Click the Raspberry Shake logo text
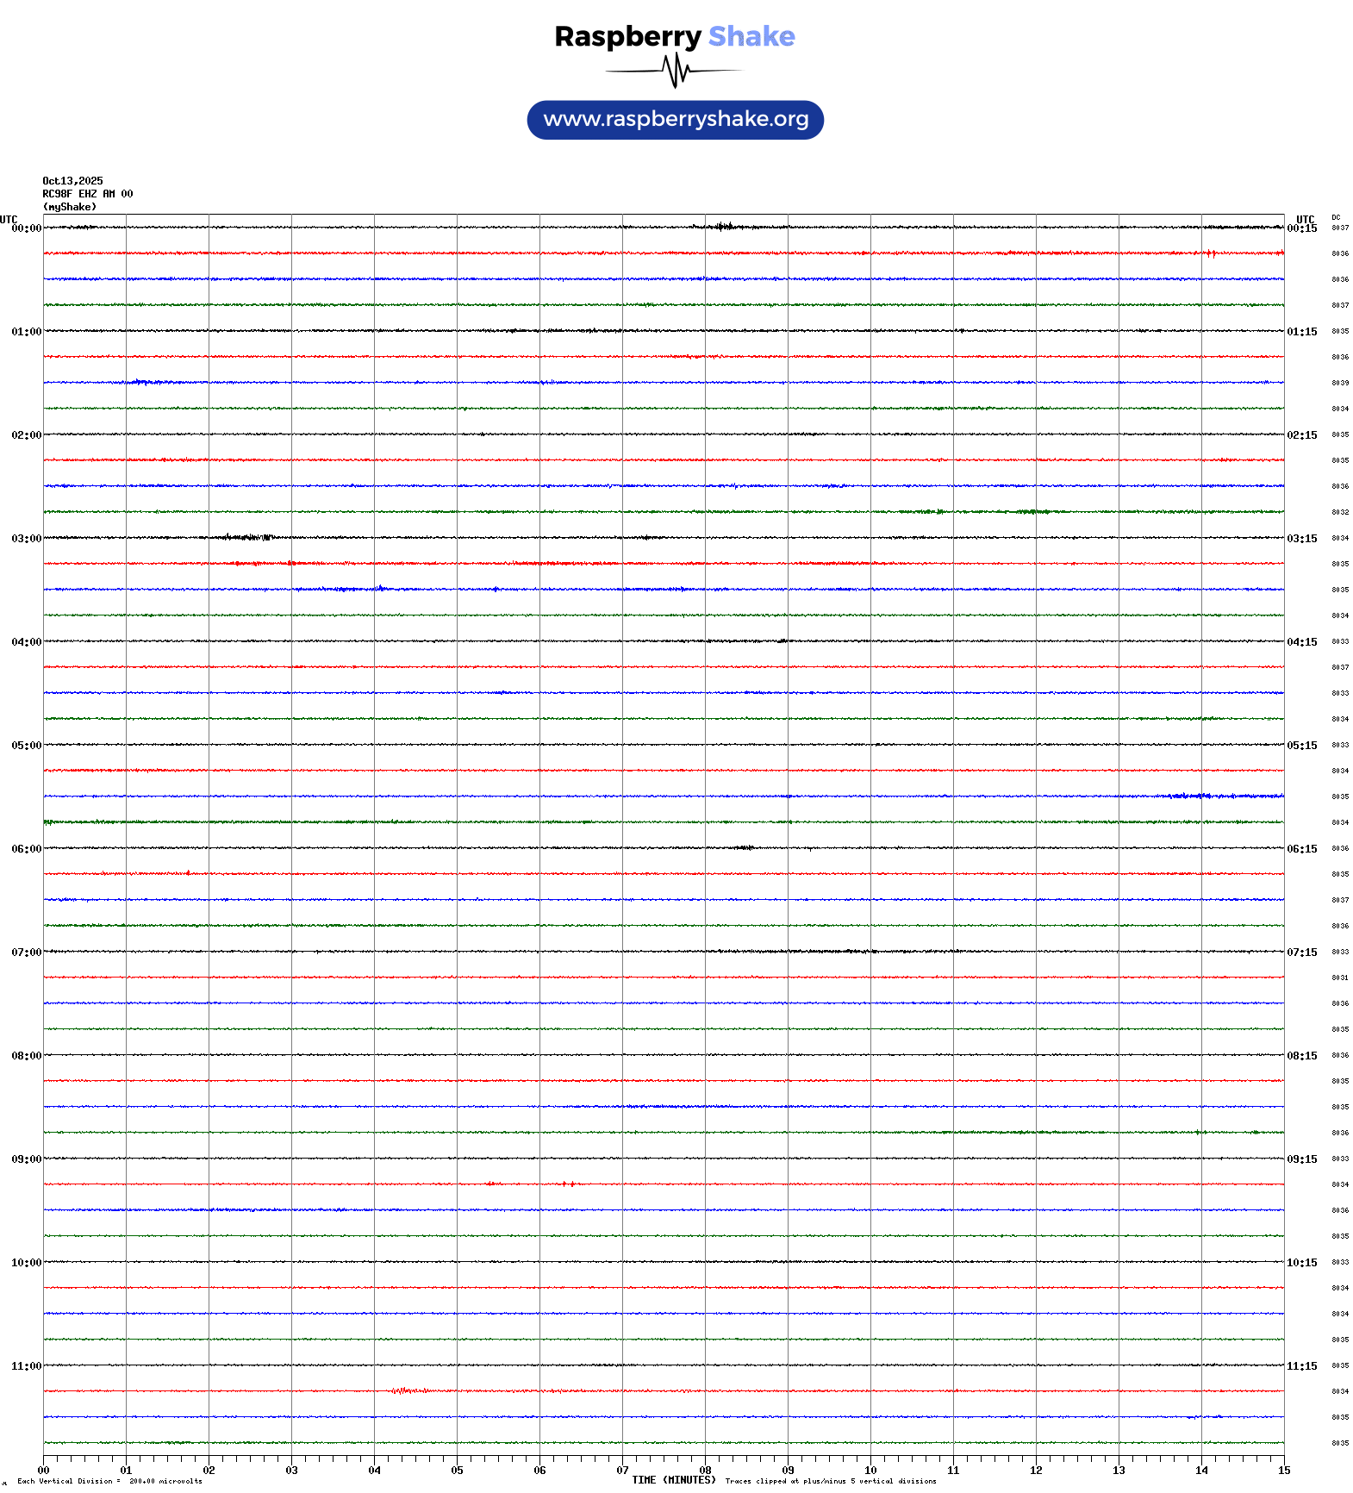 pyautogui.click(x=674, y=36)
